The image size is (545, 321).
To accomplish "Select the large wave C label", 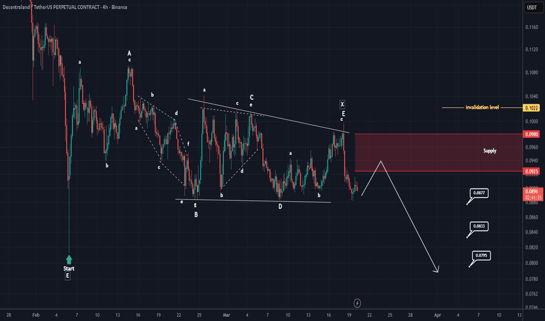I will 251,97.
